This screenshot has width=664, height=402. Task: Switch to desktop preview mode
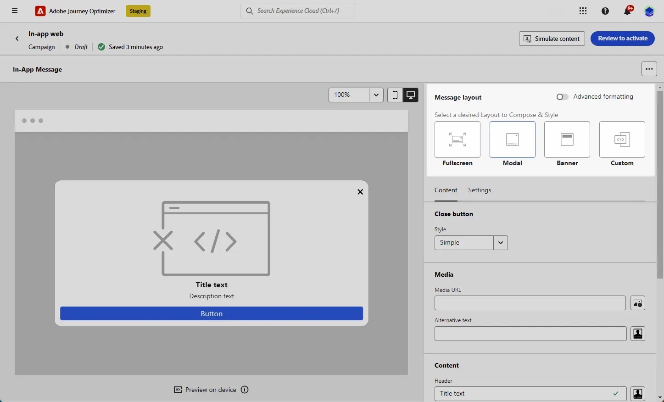[x=410, y=95]
